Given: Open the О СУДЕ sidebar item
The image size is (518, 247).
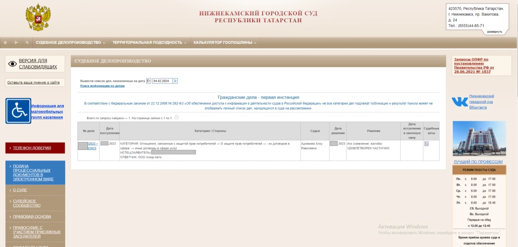Looking at the screenshot, I should click(35, 190).
